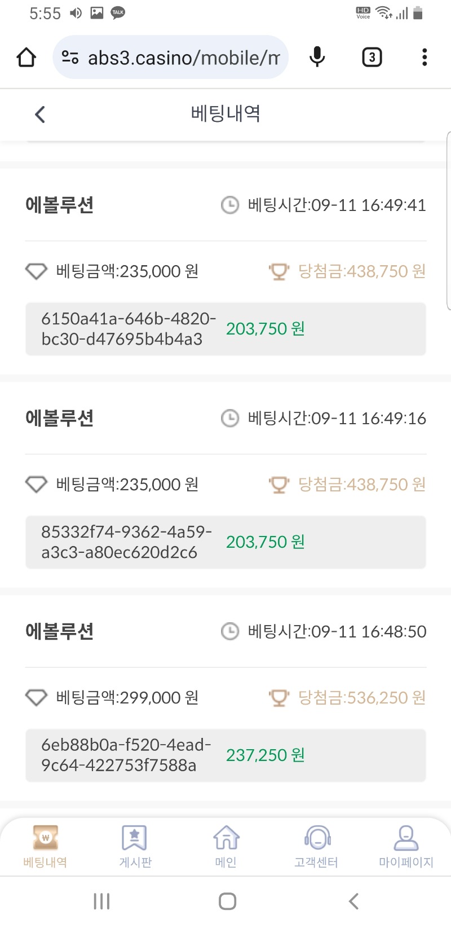Select the 베팅내역 tab in the bottom bar
This screenshot has width=451, height=928.
coord(45,847)
